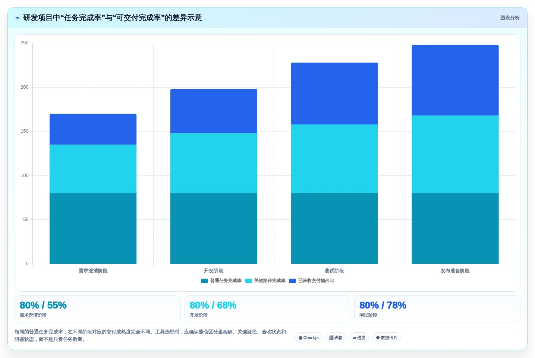
Task: Click the 表格 tag chip
Action: (x=336, y=338)
